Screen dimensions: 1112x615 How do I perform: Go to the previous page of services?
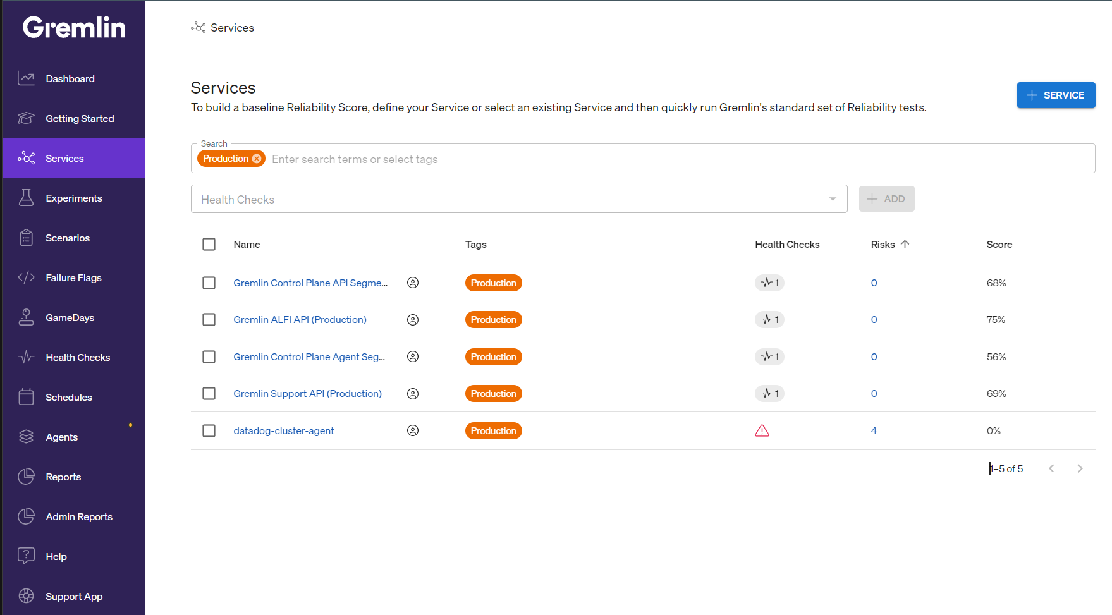pyautogui.click(x=1052, y=468)
